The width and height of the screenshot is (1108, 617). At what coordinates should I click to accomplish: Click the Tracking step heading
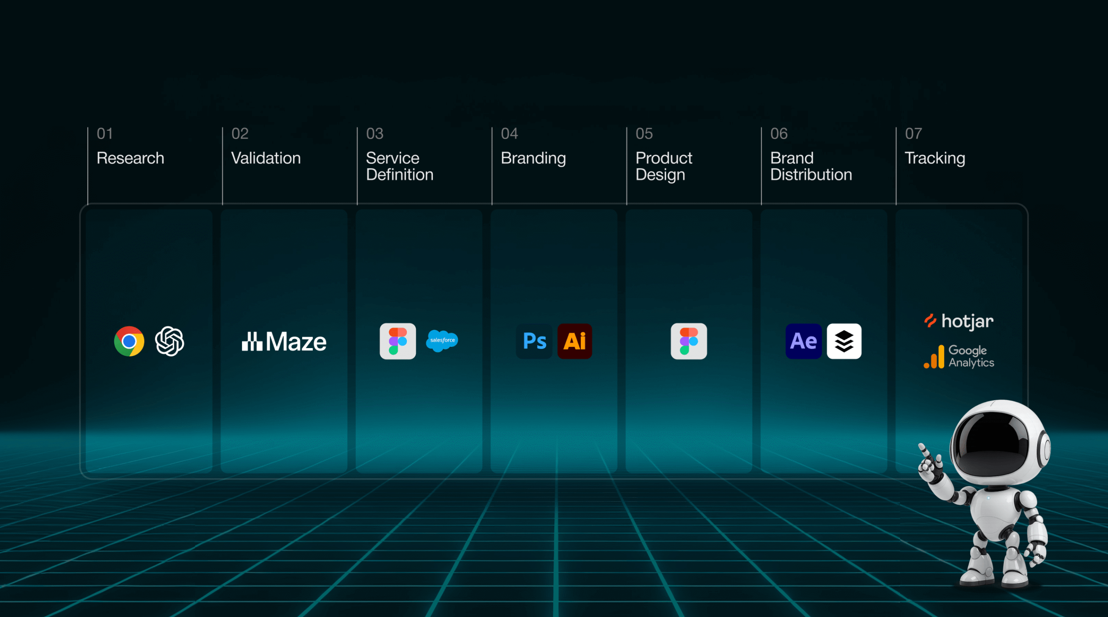pyautogui.click(x=934, y=158)
